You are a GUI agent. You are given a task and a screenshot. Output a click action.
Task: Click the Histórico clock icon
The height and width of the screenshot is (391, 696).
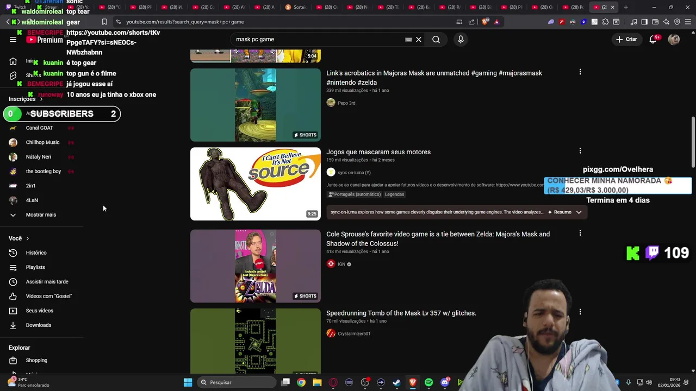[x=13, y=253]
